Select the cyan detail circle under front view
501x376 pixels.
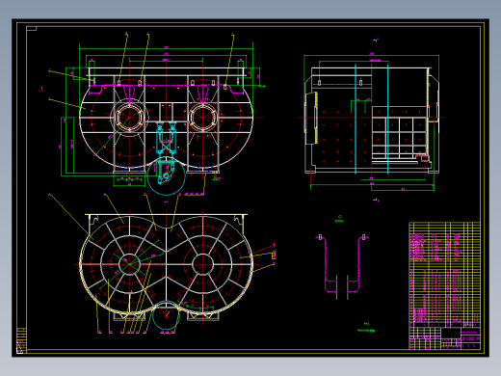pyautogui.click(x=166, y=176)
